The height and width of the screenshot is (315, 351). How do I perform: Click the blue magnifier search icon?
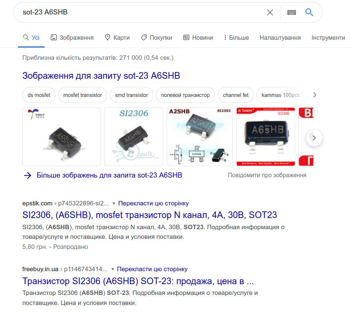pos(309,12)
